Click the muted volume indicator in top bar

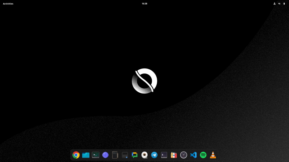pyautogui.click(x=279, y=4)
